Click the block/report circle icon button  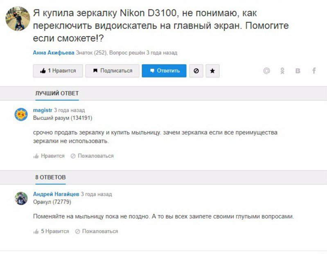(x=196, y=71)
